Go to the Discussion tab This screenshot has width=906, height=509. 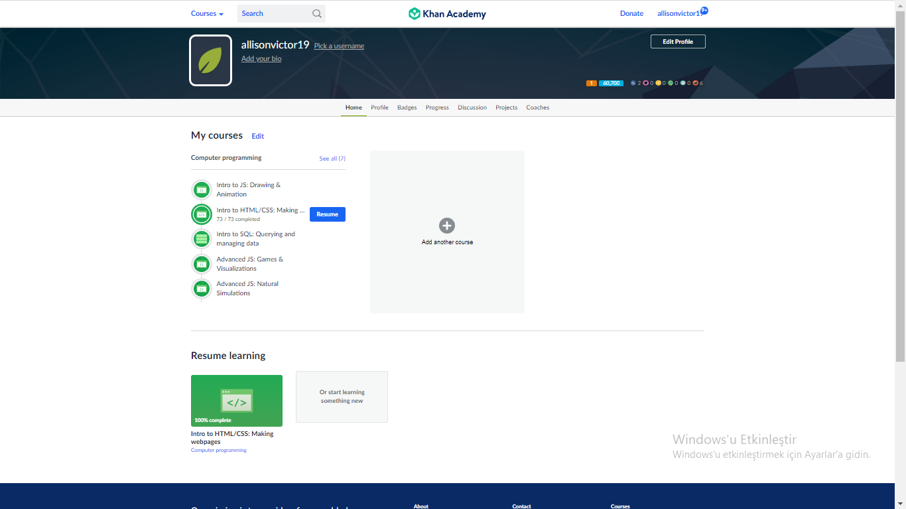coord(472,108)
